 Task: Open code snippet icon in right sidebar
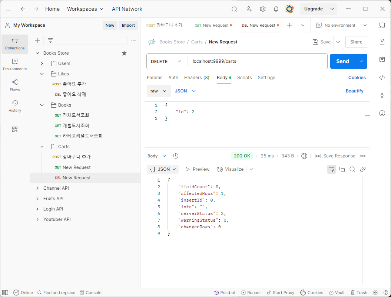(x=382, y=78)
